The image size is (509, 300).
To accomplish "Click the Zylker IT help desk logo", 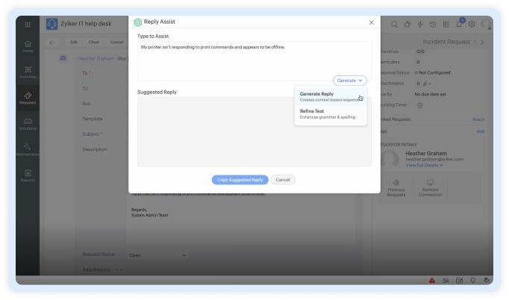I will point(52,24).
